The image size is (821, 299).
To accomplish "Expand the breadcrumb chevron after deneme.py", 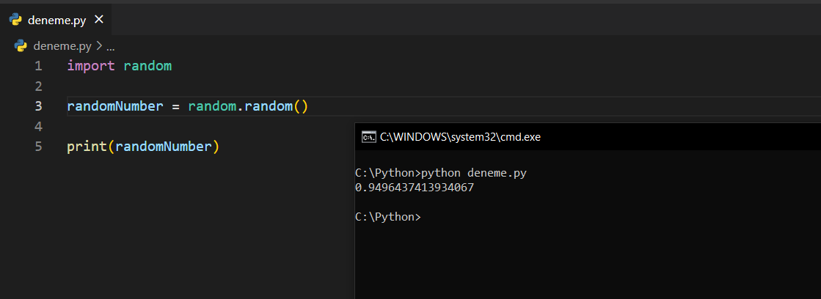I will pyautogui.click(x=98, y=45).
